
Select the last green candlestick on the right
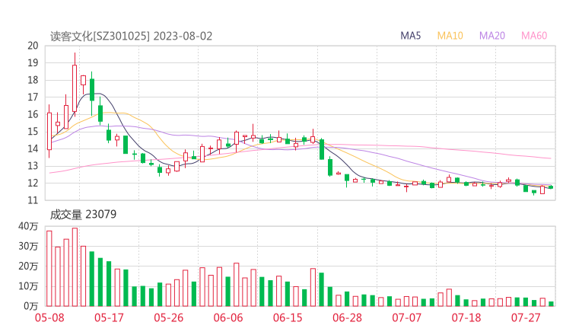551,187
